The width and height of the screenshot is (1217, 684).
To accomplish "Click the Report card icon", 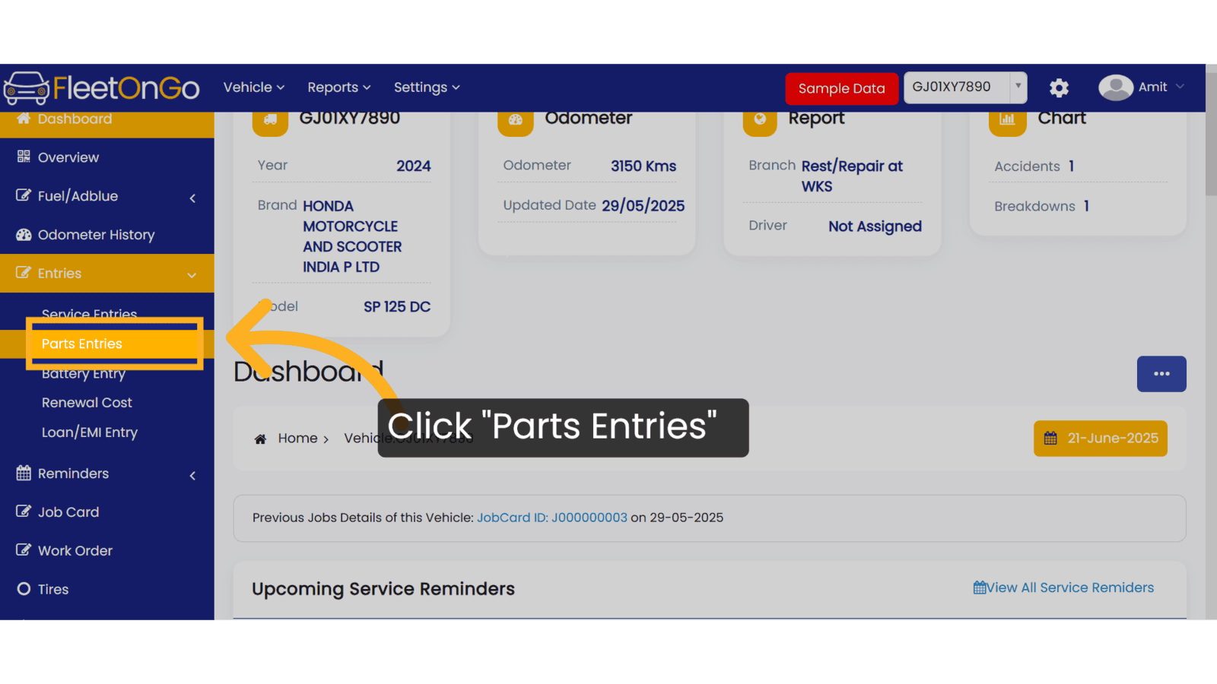I will point(760,120).
